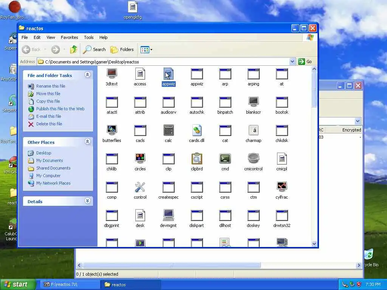Click the Up folder toolbar icon
387x290 pixels.
(73, 49)
